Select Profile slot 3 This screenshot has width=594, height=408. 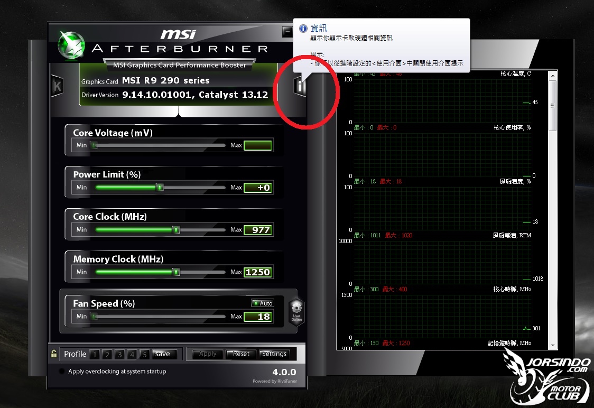tap(120, 354)
